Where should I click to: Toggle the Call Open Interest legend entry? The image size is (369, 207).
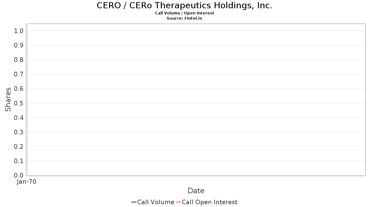(209, 202)
